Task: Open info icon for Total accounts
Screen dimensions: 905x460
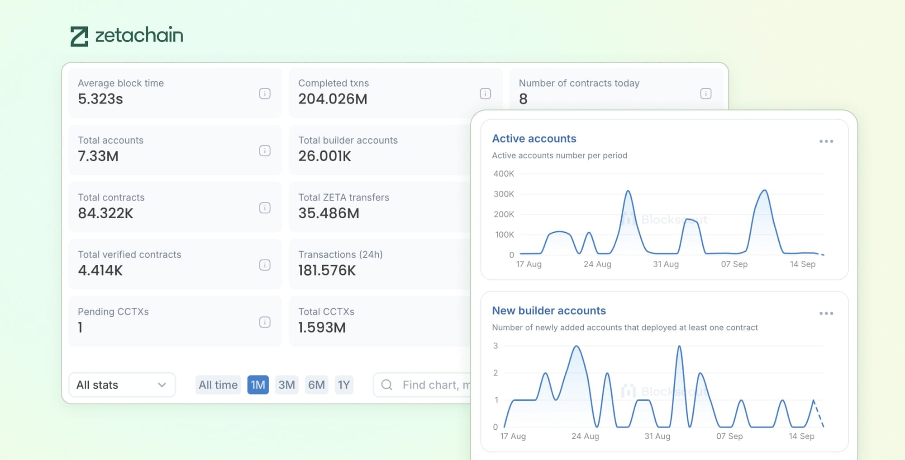Action: tap(265, 150)
